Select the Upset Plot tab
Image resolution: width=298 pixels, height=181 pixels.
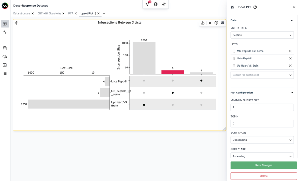(87, 14)
